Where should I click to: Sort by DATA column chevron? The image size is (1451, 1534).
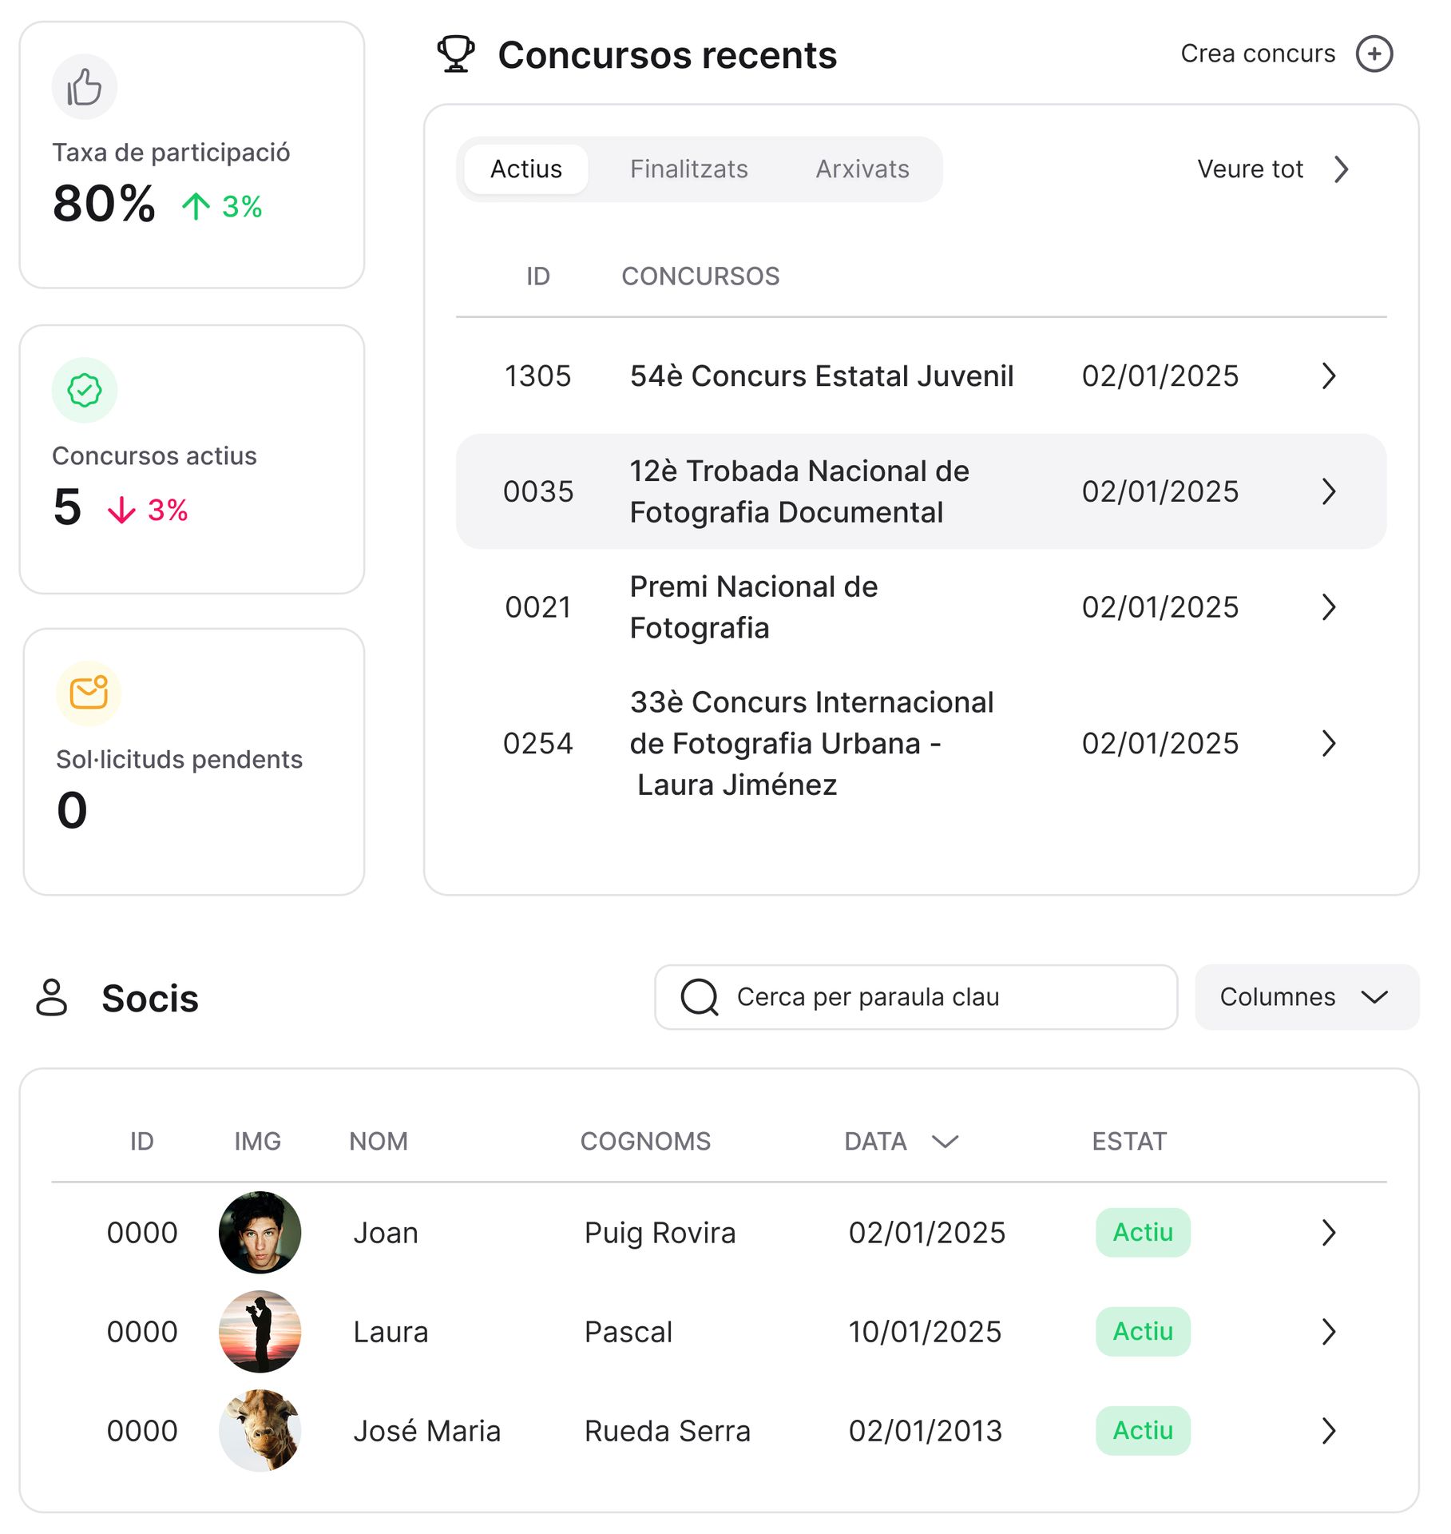[945, 1141]
